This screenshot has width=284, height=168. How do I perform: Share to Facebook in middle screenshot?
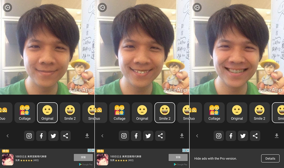coord(136,136)
